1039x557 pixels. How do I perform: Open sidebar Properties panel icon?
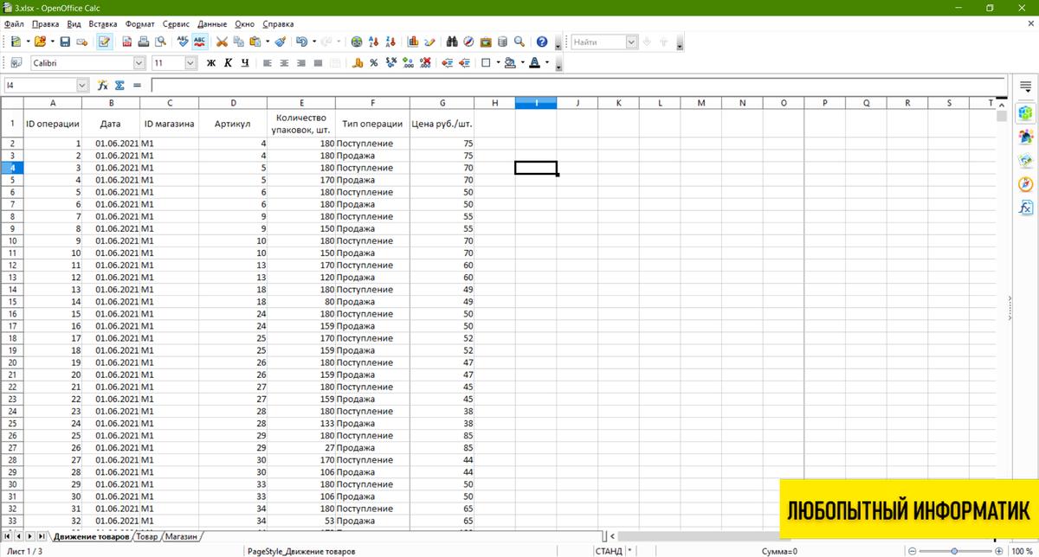pos(1026,112)
